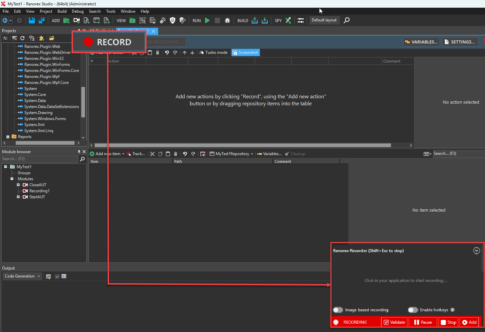Open the Window menu
Viewport: 485px width, 332px height.
point(128,11)
